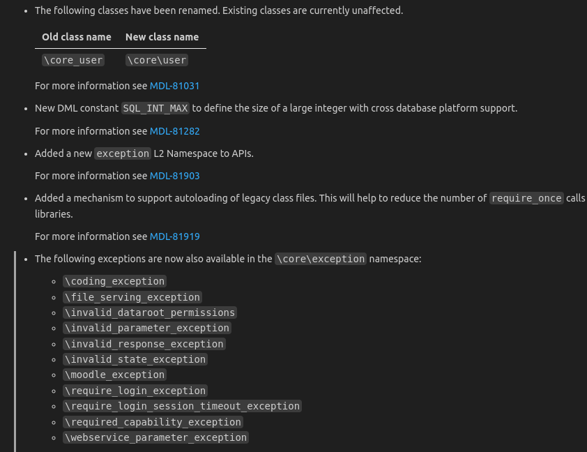This screenshot has height=452, width=587.
Task: Click the require_once inline code
Action: (x=526, y=198)
